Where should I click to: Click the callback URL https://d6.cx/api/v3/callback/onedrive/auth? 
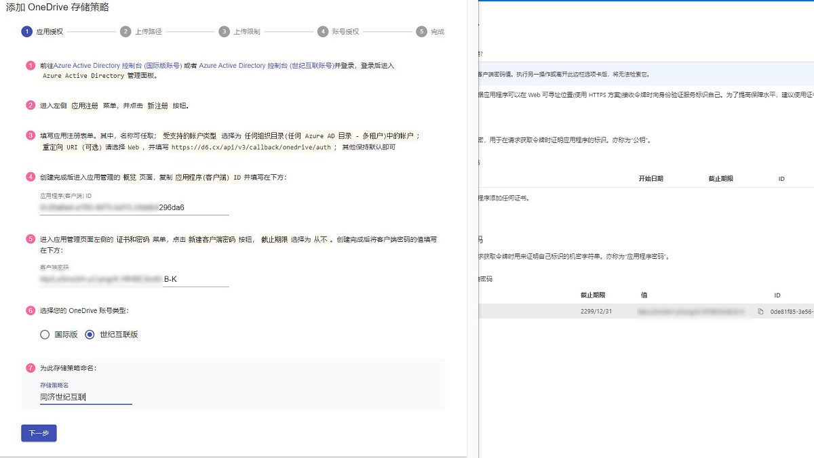(251, 147)
